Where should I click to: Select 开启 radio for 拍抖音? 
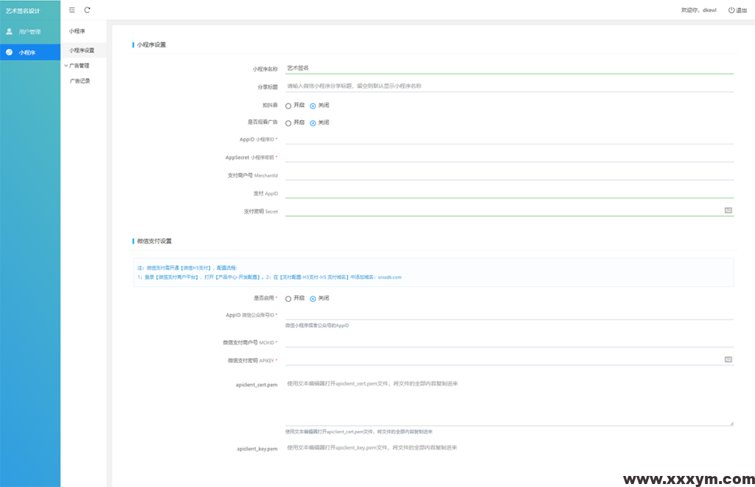click(288, 106)
